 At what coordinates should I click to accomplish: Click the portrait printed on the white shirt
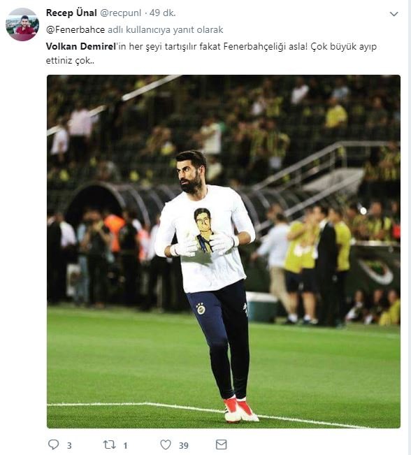click(204, 229)
